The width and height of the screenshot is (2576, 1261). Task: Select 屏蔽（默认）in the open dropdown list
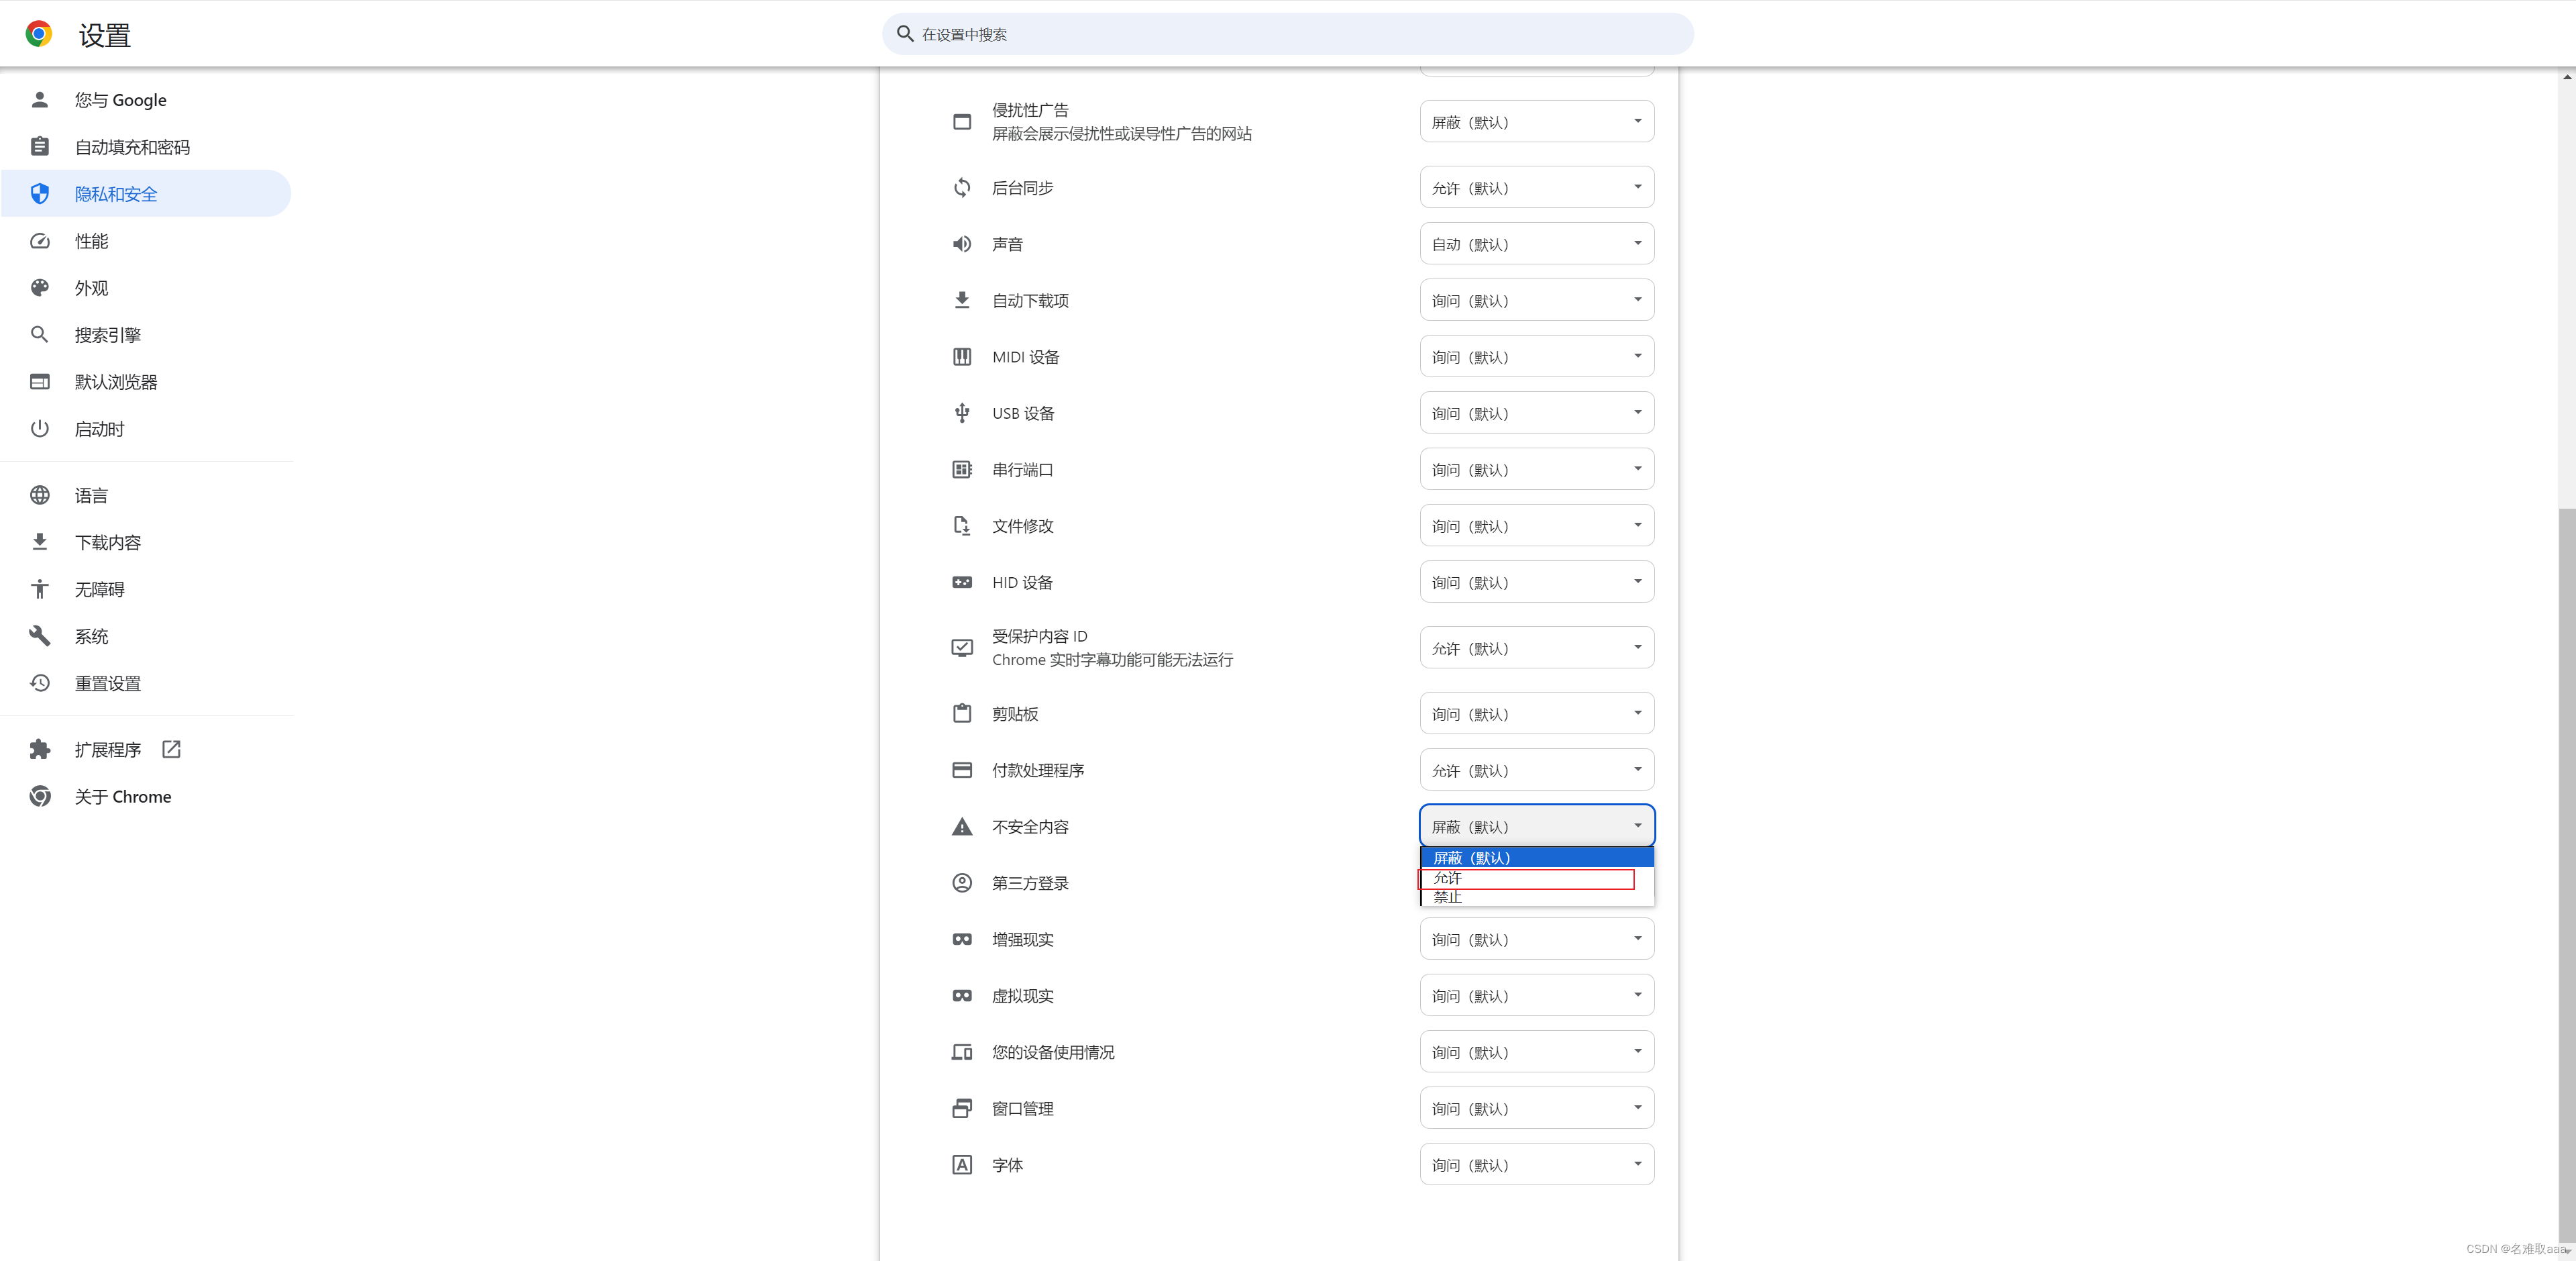tap(1537, 858)
